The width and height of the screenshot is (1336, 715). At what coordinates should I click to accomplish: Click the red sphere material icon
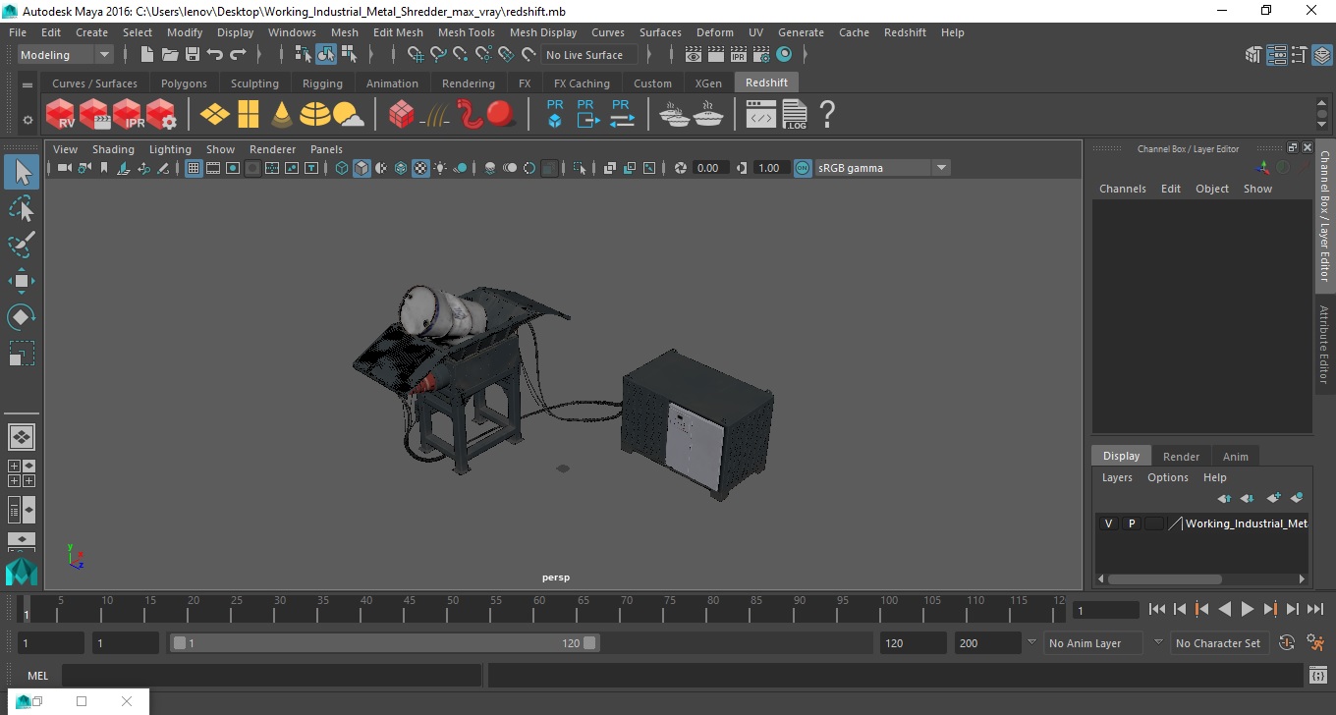[x=501, y=115]
